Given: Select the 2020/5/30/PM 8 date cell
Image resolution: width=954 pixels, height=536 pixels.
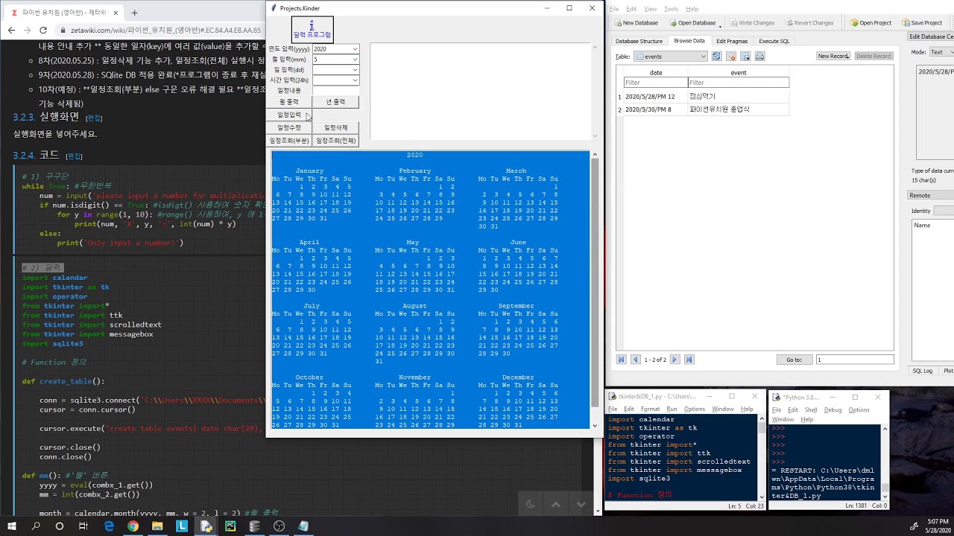Looking at the screenshot, I should tap(656, 109).
